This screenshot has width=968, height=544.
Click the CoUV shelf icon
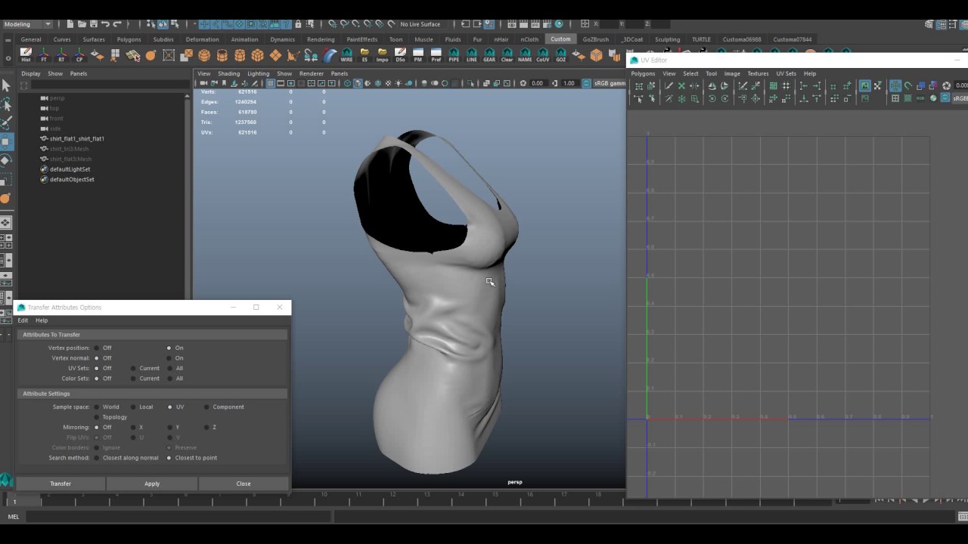543,55
